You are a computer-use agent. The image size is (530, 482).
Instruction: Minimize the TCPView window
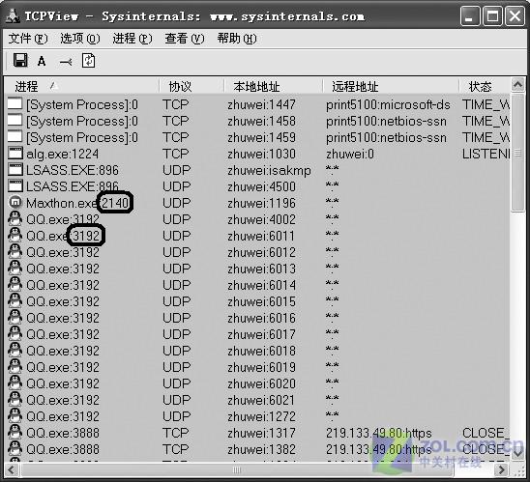tap(470, 16)
